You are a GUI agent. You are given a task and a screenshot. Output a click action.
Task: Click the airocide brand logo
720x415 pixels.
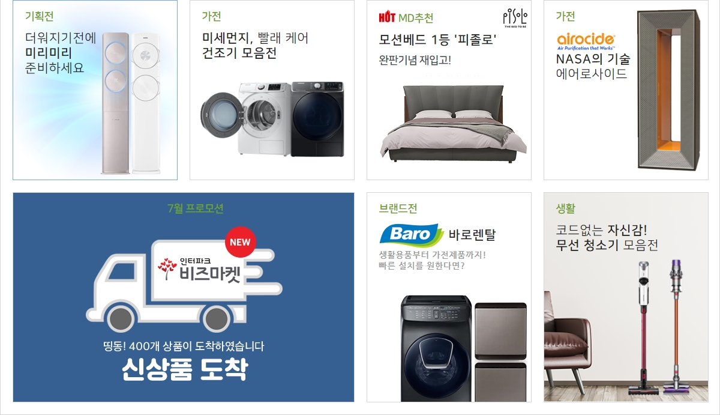click(586, 41)
